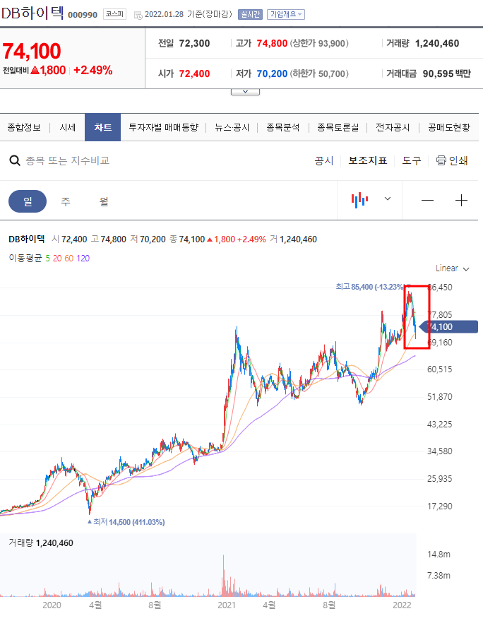Open the 종목토론실 tab

pyautogui.click(x=338, y=127)
